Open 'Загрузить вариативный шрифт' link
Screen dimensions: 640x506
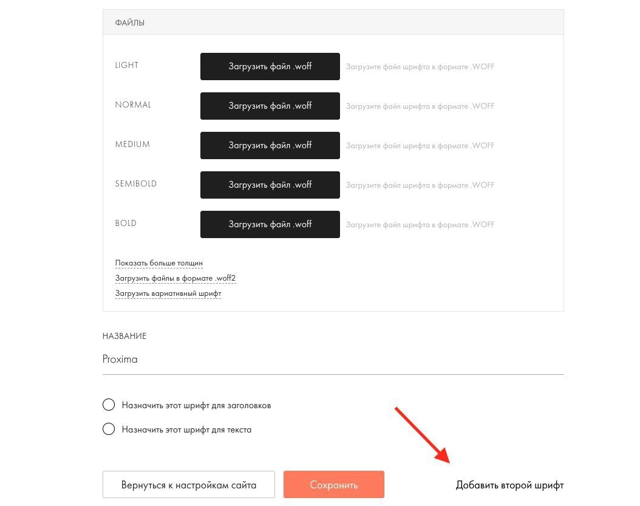coord(168,293)
